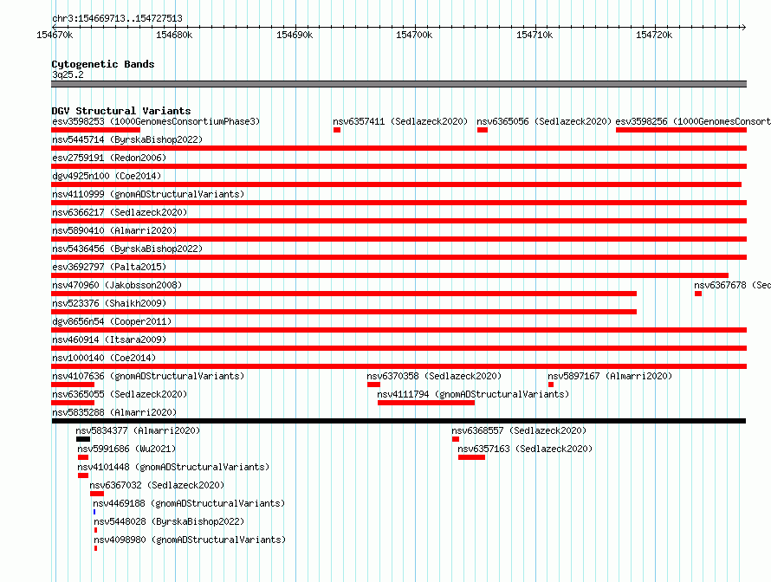Select nsv5991686 (Wu2021) label
The width and height of the screenshot is (771, 582).
pos(126,449)
